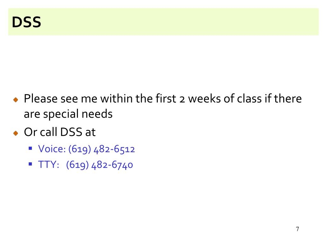Click the "Or call DSS at" text
327x245 pixels.
60,132
